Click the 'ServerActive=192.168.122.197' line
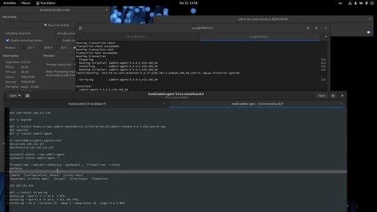377x212 pixels. pyautogui.click(x=32, y=147)
